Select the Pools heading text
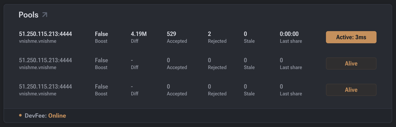 tap(29, 15)
